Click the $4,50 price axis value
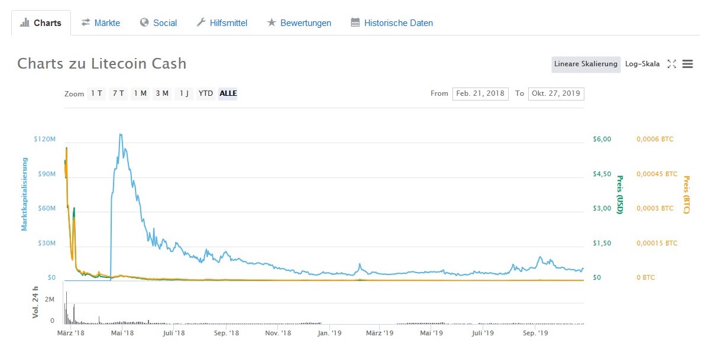 (602, 174)
